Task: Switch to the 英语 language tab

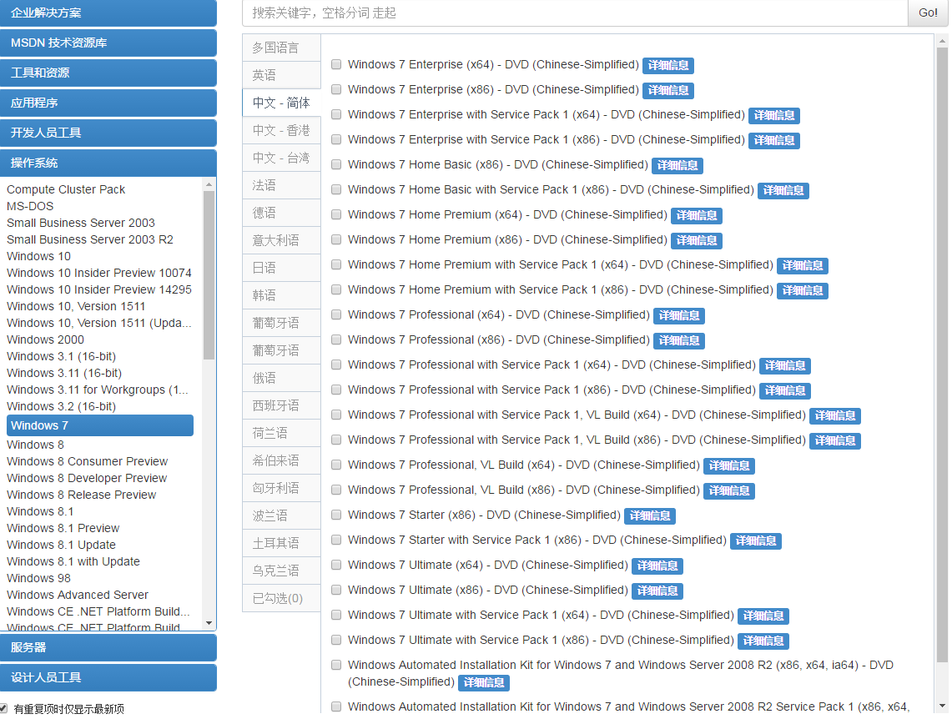Action: coord(281,75)
